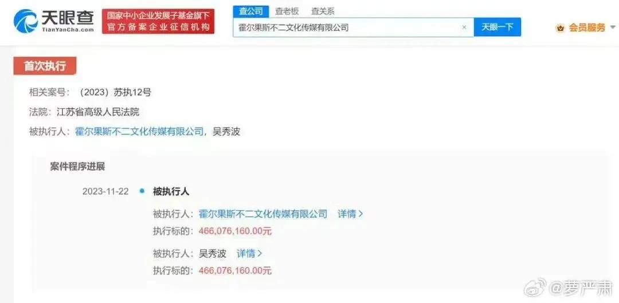Click the 天眼一下 search button
Screen dimensions: 619x303
tap(497, 27)
